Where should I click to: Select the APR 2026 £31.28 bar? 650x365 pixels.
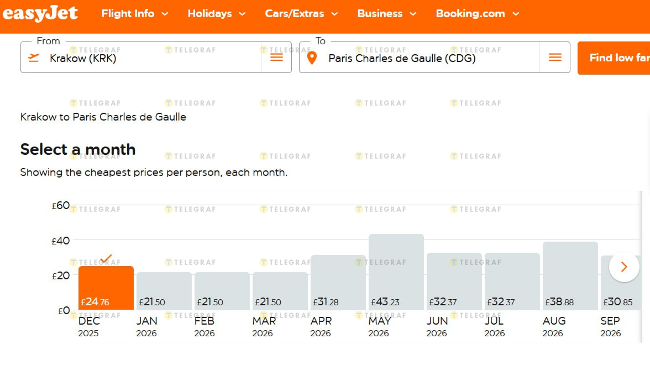point(338,283)
